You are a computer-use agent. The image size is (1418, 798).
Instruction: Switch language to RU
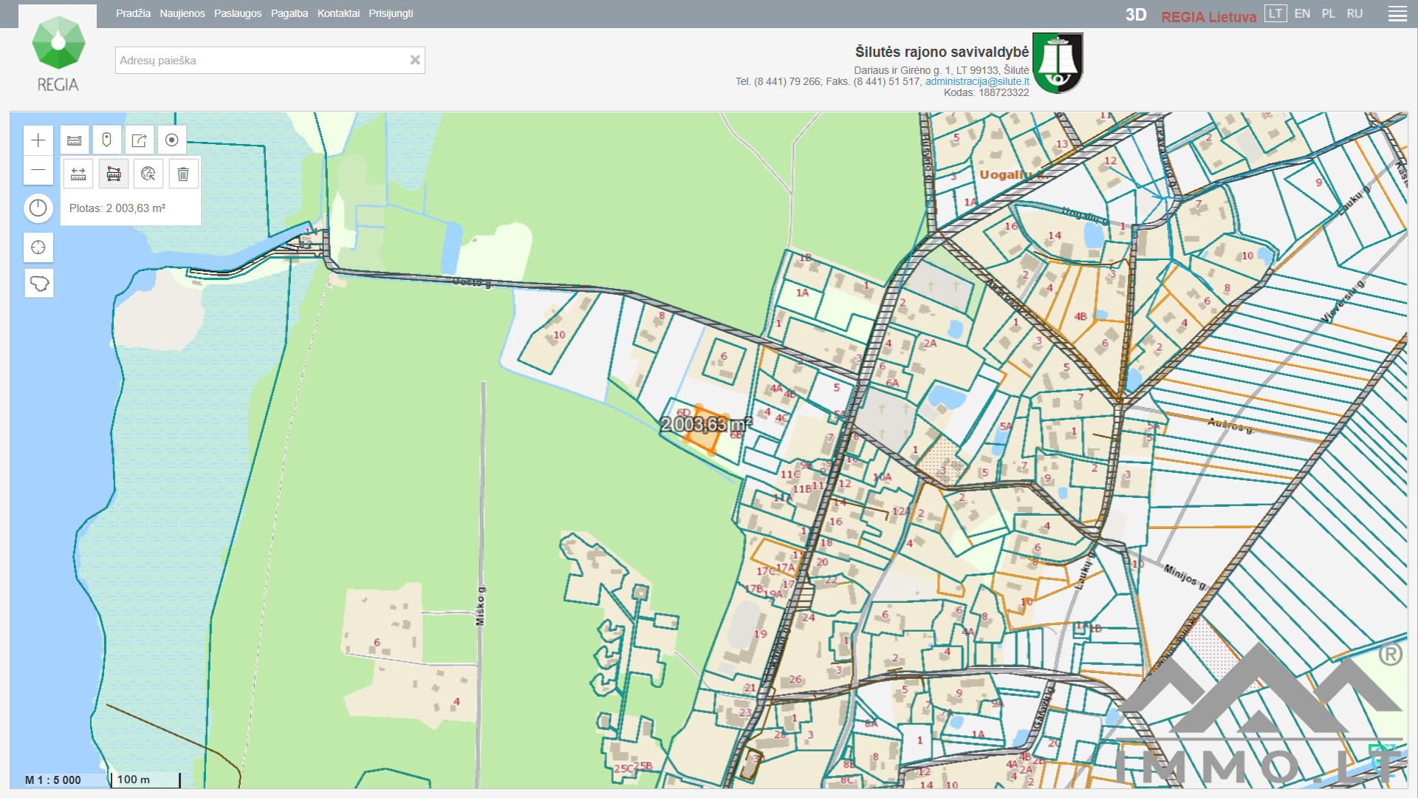[x=1354, y=14]
